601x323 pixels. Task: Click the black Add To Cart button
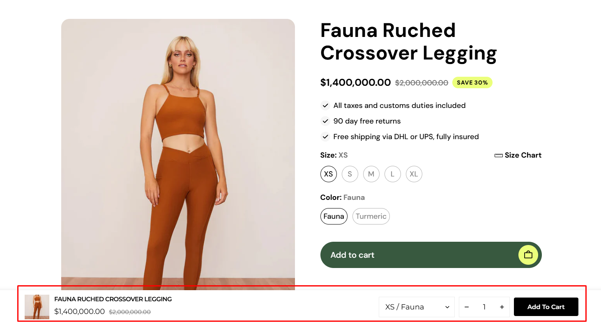pos(546,307)
